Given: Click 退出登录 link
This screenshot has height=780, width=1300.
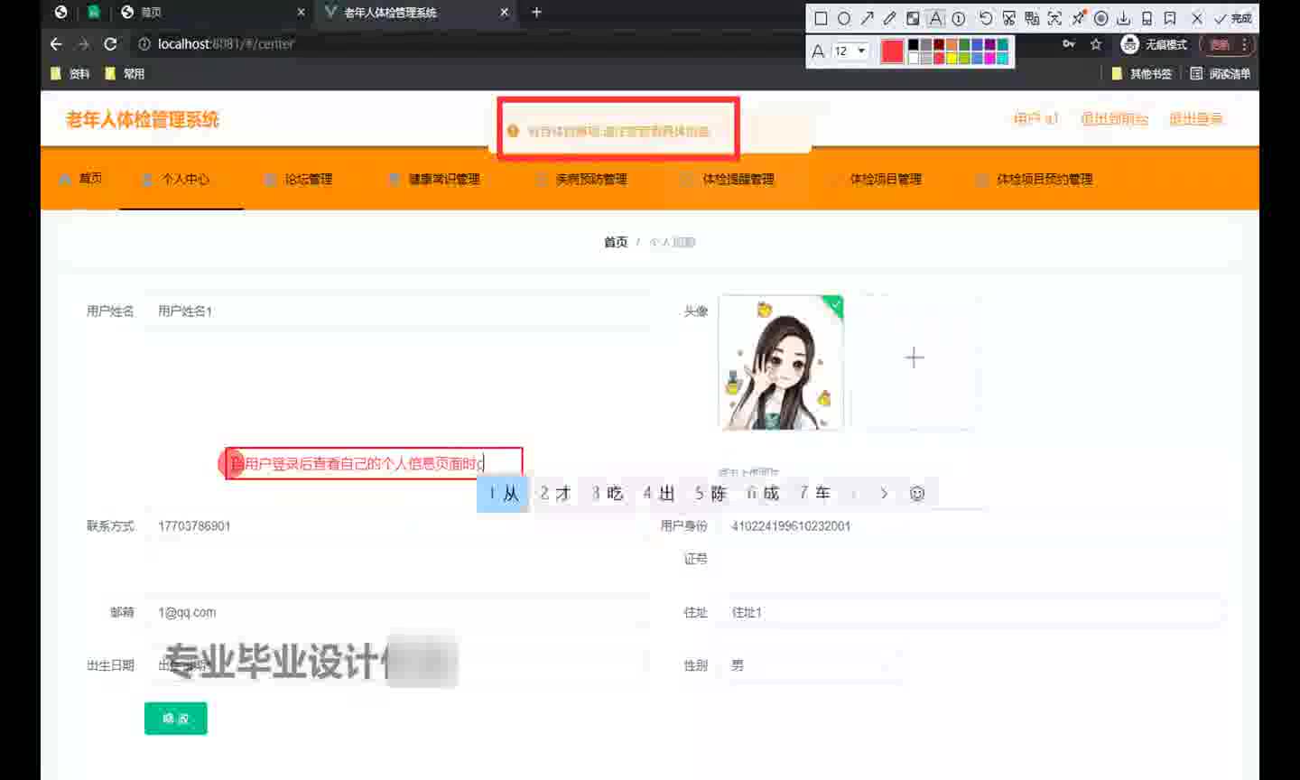Looking at the screenshot, I should (1195, 118).
